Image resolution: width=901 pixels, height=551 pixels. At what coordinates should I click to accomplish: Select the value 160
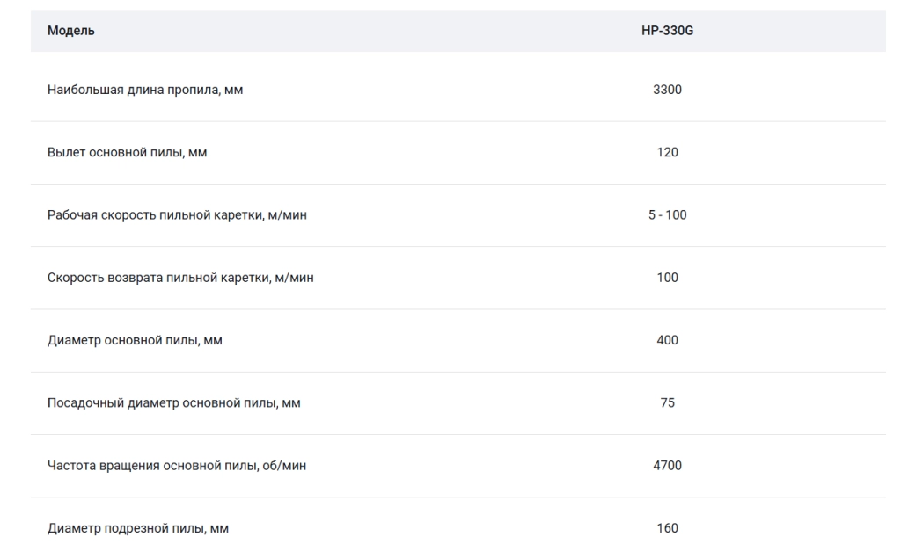[667, 527]
